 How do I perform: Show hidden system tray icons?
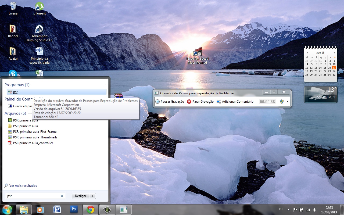click(x=288, y=210)
